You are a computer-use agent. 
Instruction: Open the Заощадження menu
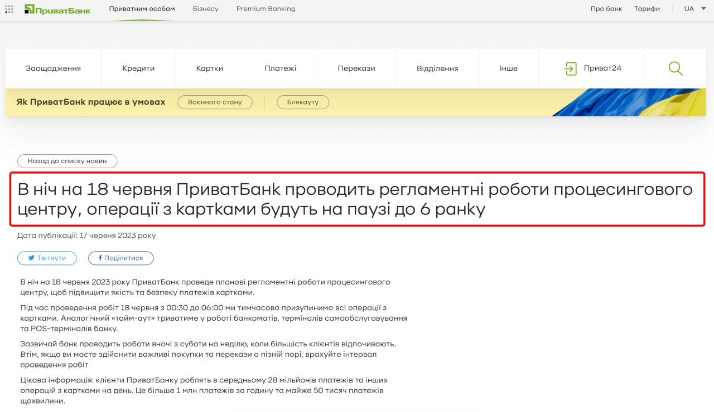click(x=53, y=68)
